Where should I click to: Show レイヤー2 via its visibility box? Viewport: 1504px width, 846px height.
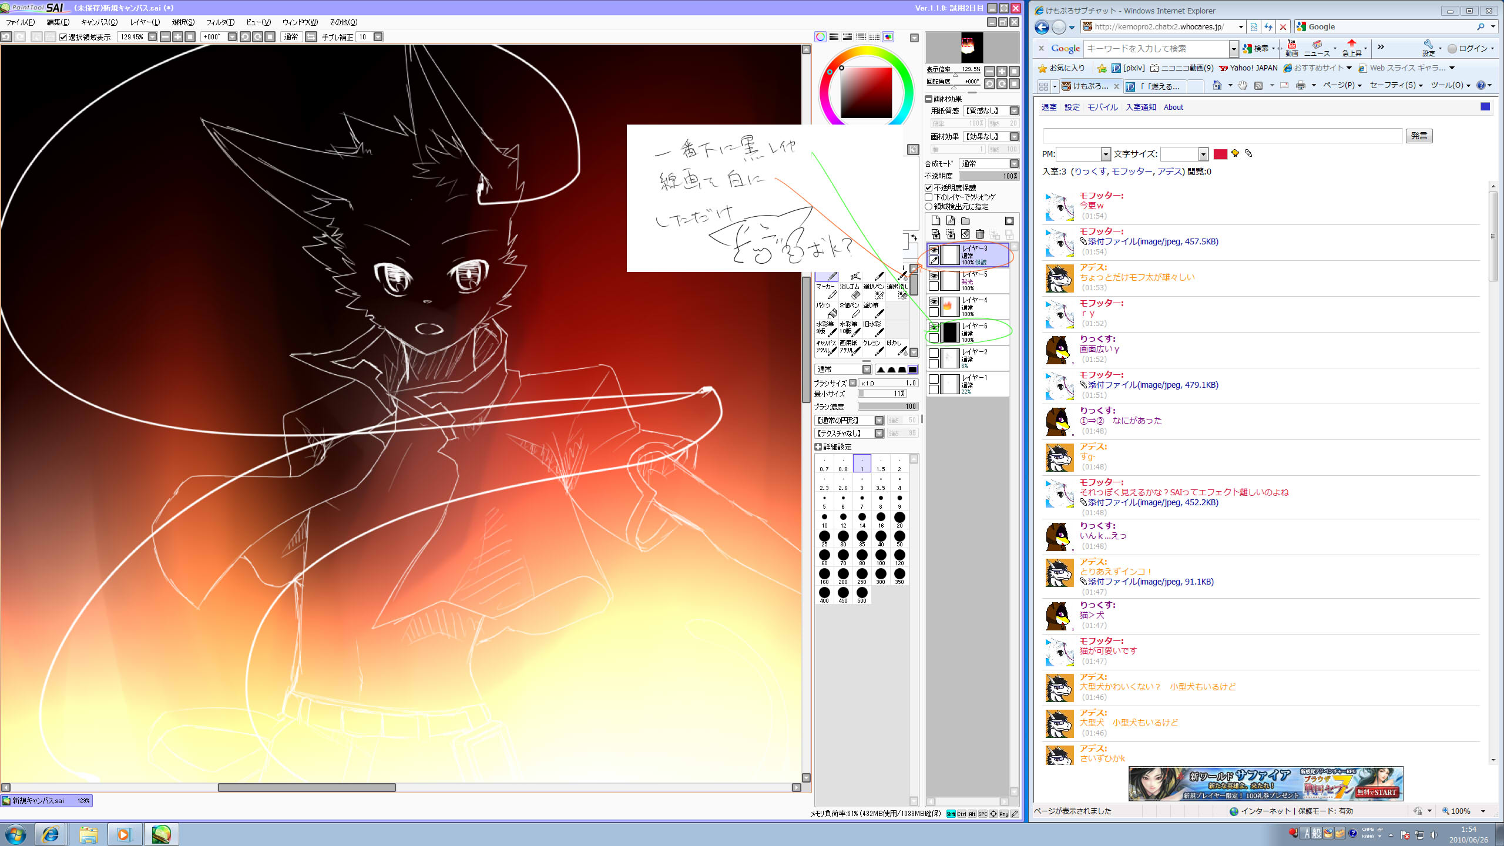pyautogui.click(x=934, y=353)
